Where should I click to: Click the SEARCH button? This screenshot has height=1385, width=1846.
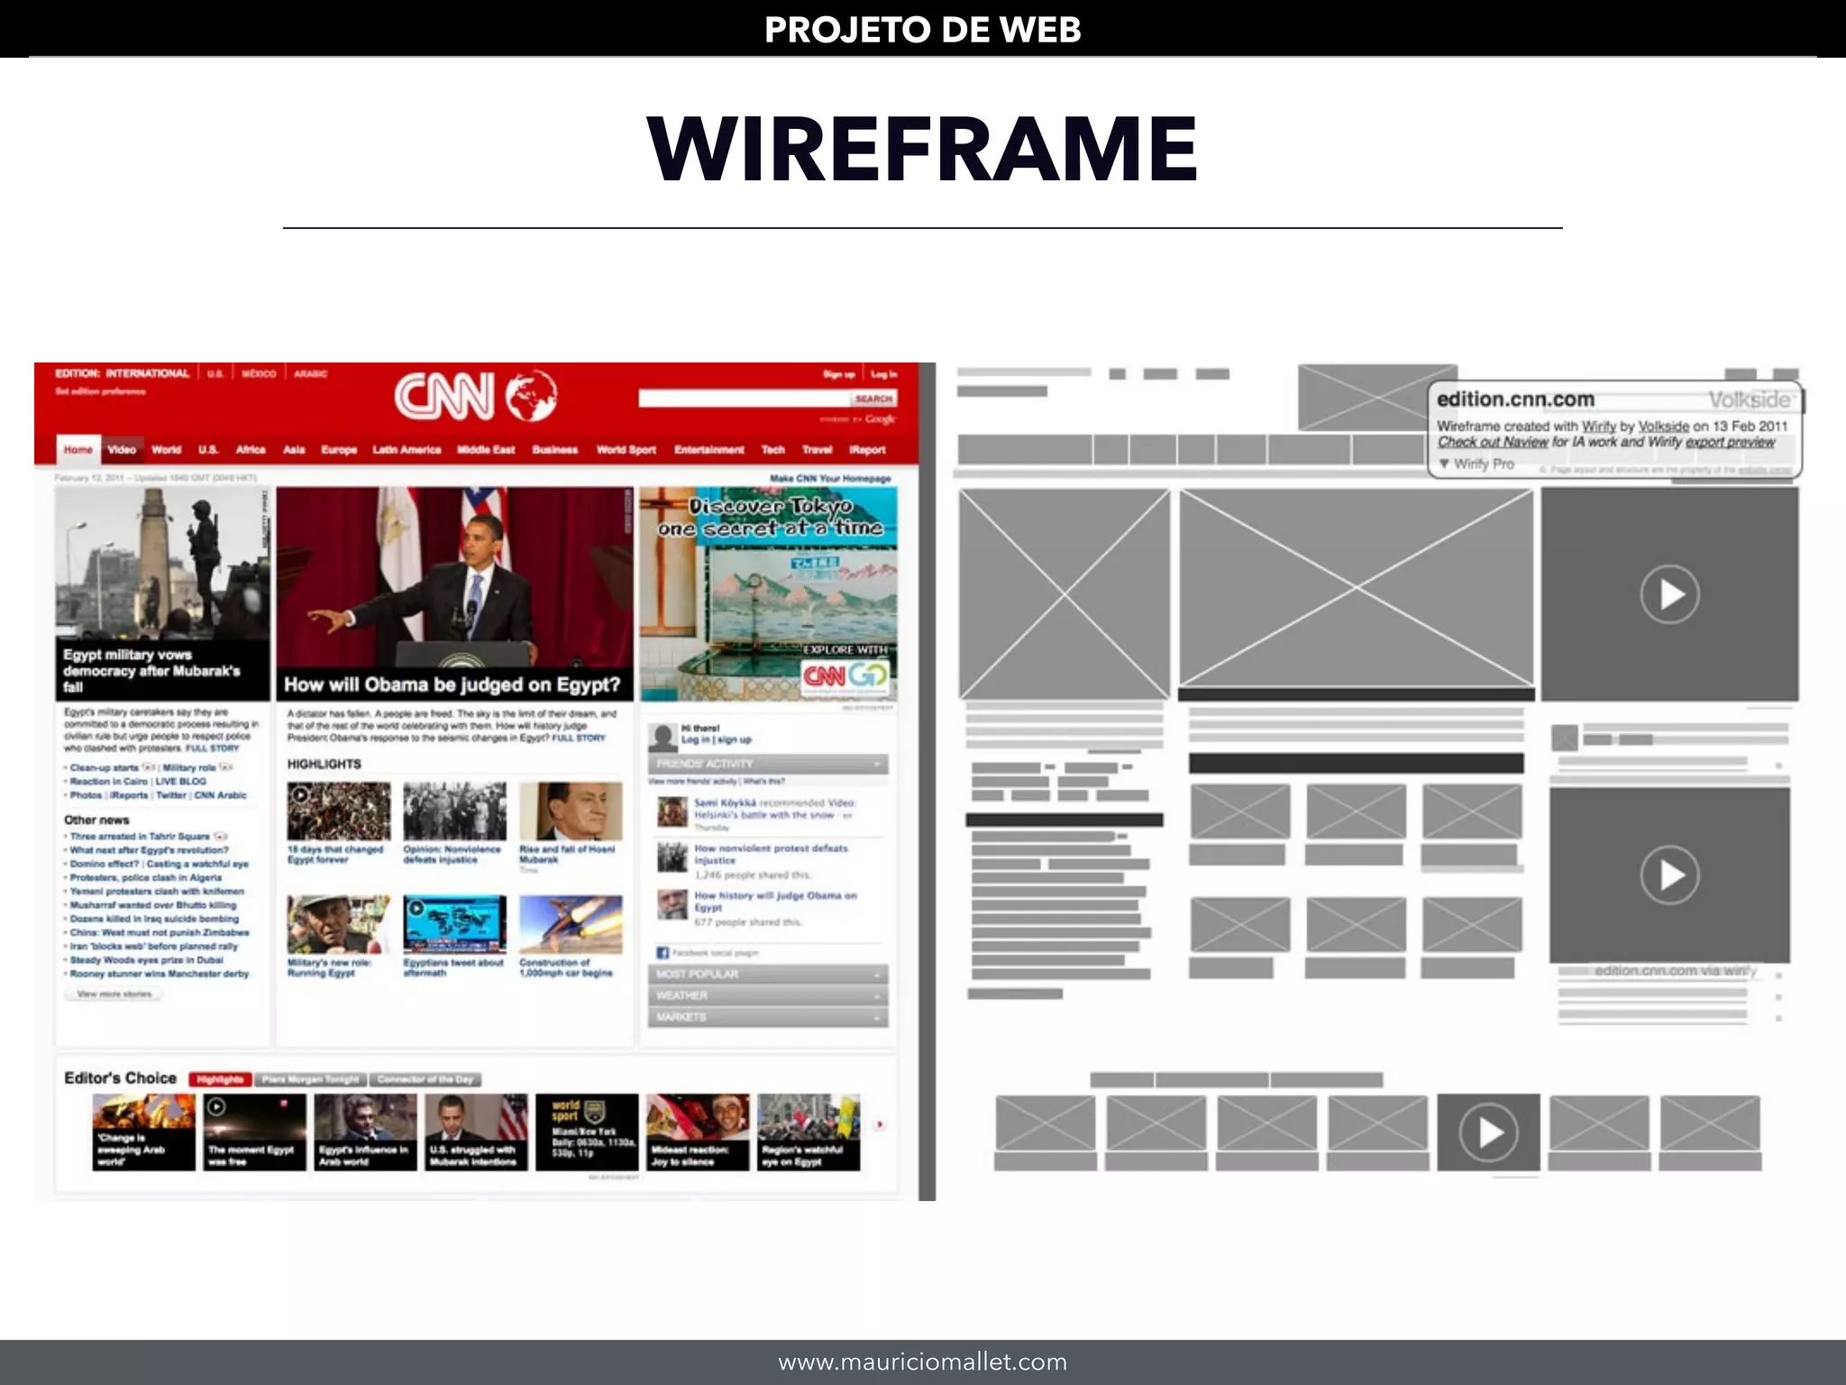click(x=873, y=398)
